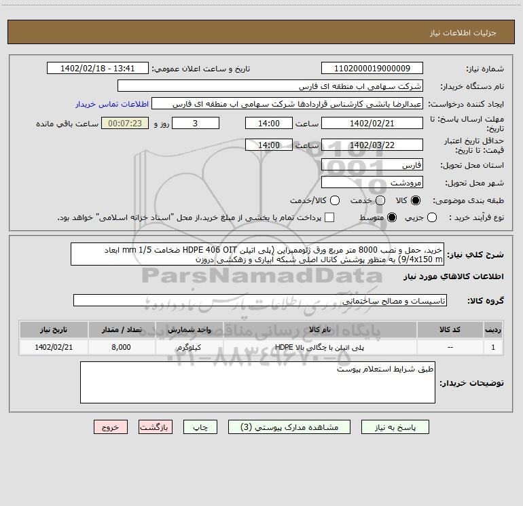Image resolution: width=523 pixels, height=506 pixels.
Task: Click the واحد شمارش column header
Action: point(189,329)
